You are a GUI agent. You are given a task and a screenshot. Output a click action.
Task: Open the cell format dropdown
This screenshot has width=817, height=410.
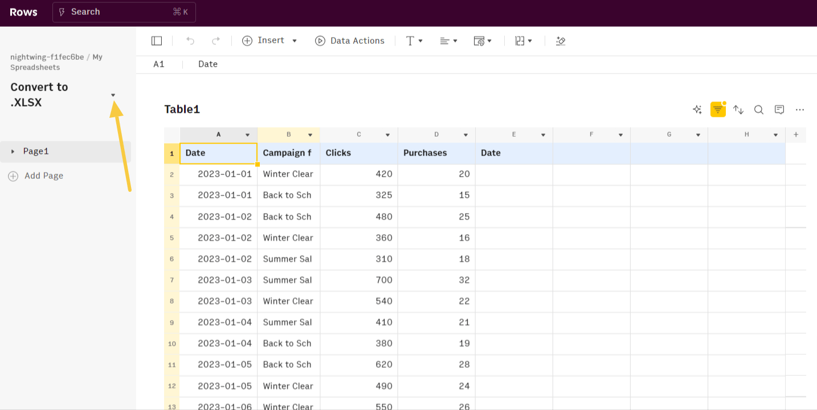(483, 41)
